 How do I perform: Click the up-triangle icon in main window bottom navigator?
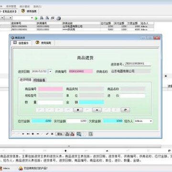(x=107, y=150)
